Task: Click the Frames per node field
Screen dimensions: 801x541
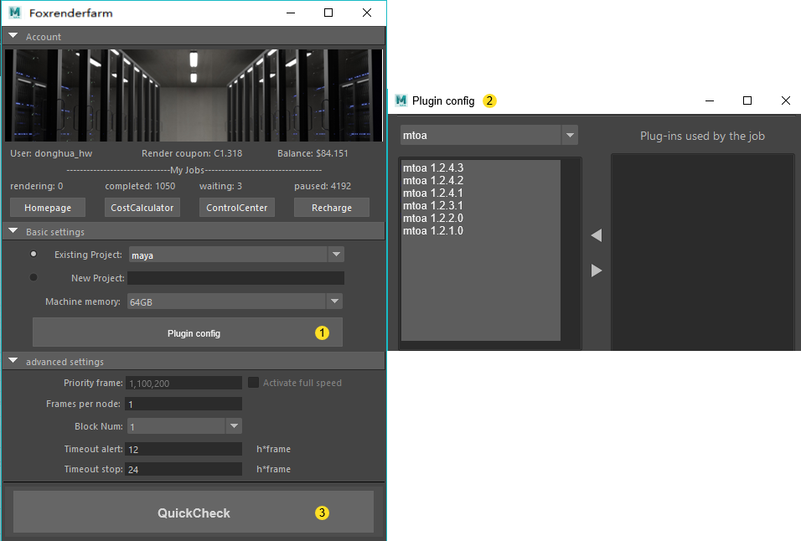Action: tap(183, 404)
